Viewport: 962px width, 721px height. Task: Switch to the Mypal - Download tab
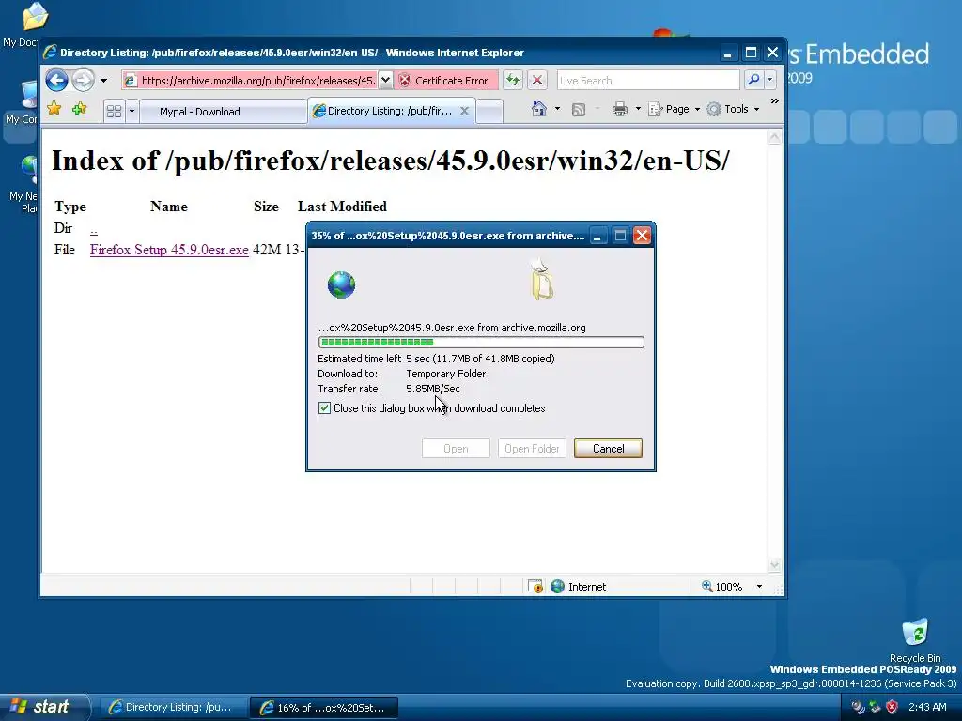pyautogui.click(x=224, y=112)
